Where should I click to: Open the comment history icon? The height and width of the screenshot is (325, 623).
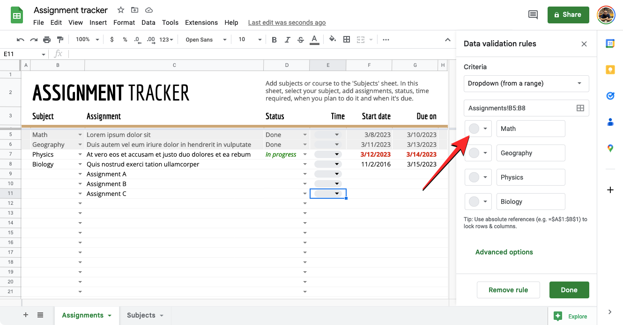pos(533,14)
